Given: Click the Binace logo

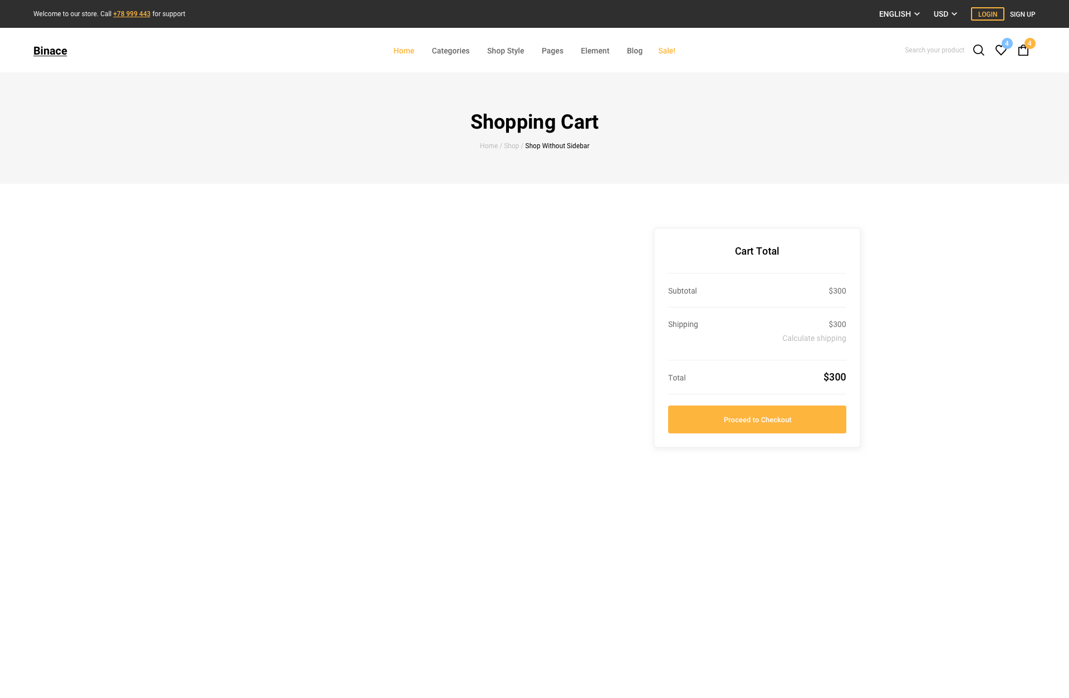Looking at the screenshot, I should click(x=50, y=51).
